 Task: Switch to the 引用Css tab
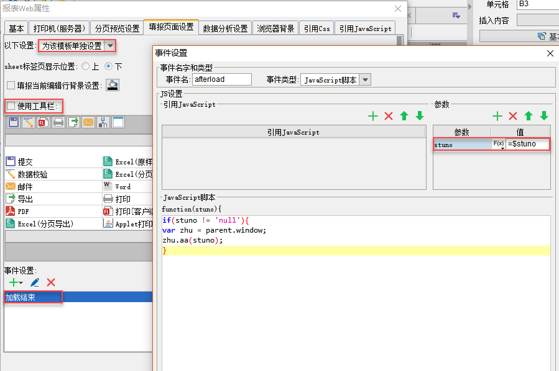[x=317, y=29]
